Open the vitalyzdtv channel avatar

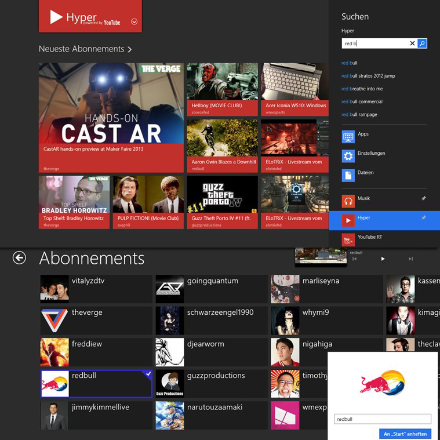(x=54, y=289)
